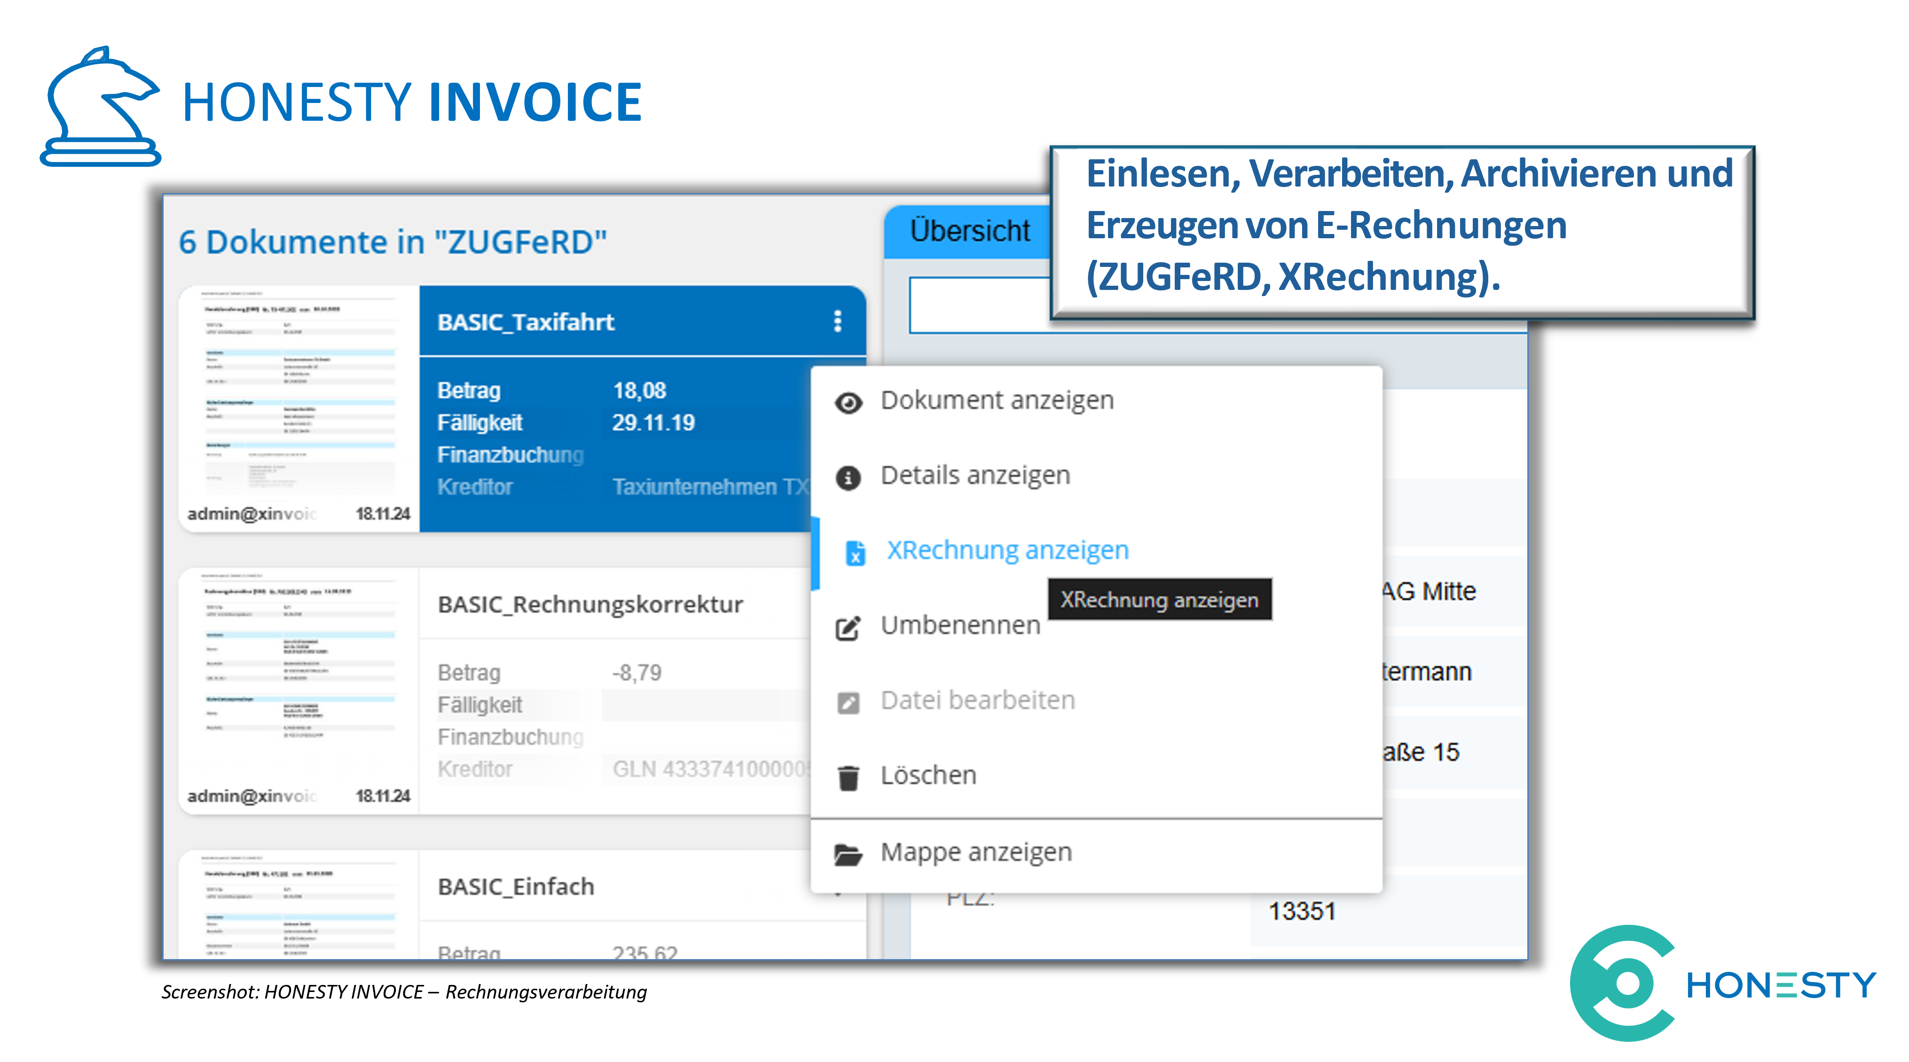Click the BASIC_Rechnungskorrektur document title
1909x1062 pixels.
[590, 604]
